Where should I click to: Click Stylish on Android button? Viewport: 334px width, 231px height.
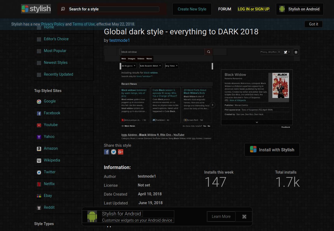tap(300, 9)
